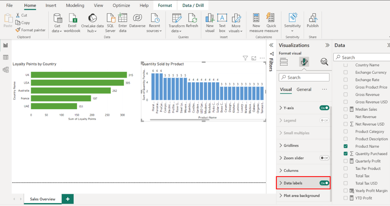
Task: Enable the Zoom slider toggle
Action: tap(324, 158)
